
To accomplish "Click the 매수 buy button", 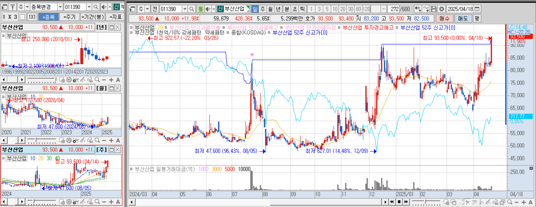I will [444, 19].
